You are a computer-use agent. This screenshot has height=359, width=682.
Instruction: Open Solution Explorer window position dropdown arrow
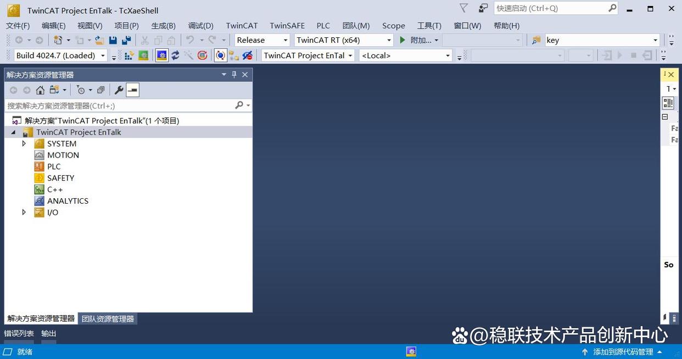click(223, 75)
